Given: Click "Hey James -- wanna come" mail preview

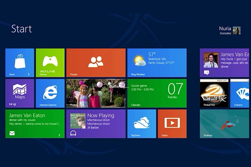Looking at the screenshot, I should point(35,124).
